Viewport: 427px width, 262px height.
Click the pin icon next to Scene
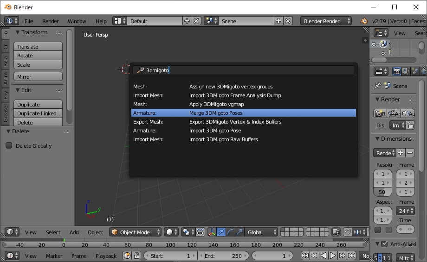coord(377,86)
